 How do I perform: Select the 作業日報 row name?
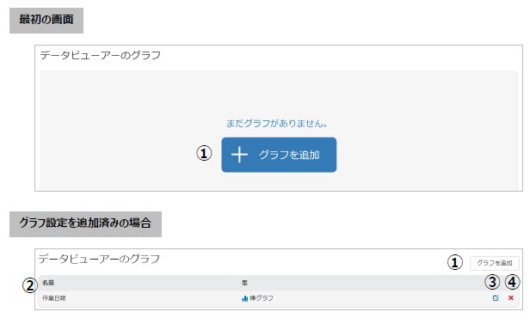coord(53,298)
